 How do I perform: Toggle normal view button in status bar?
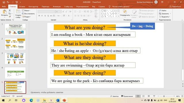tap(138, 96)
